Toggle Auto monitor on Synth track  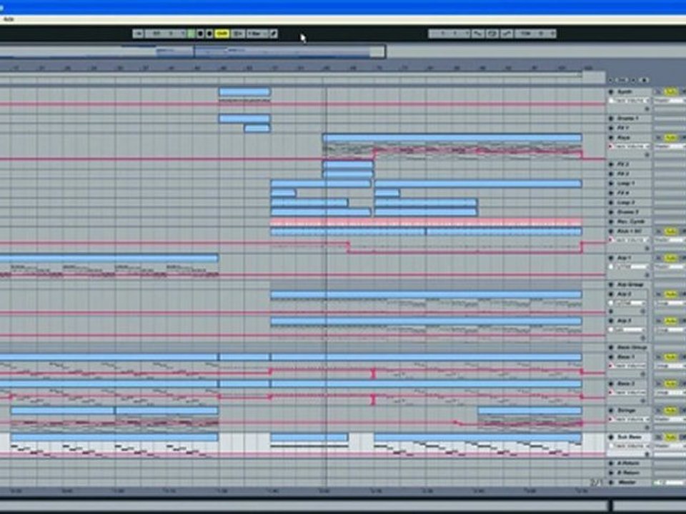coord(671,92)
